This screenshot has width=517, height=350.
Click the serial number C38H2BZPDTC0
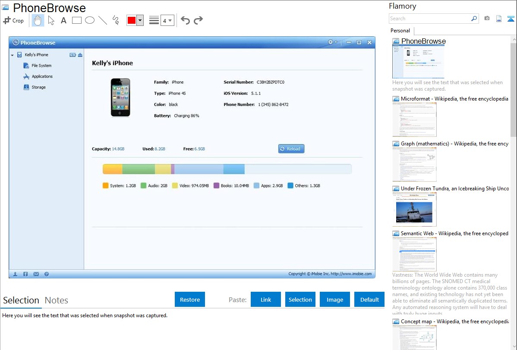coord(271,82)
